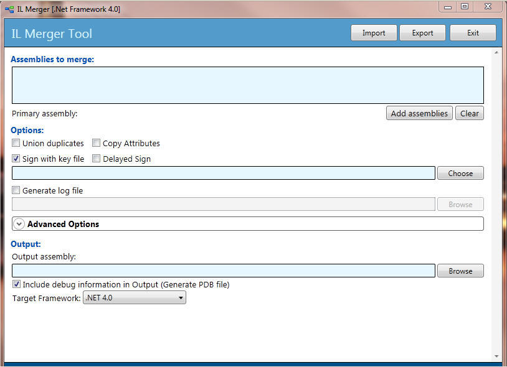
Task: Uncheck Include debug information in Output
Action: [x=16, y=284]
